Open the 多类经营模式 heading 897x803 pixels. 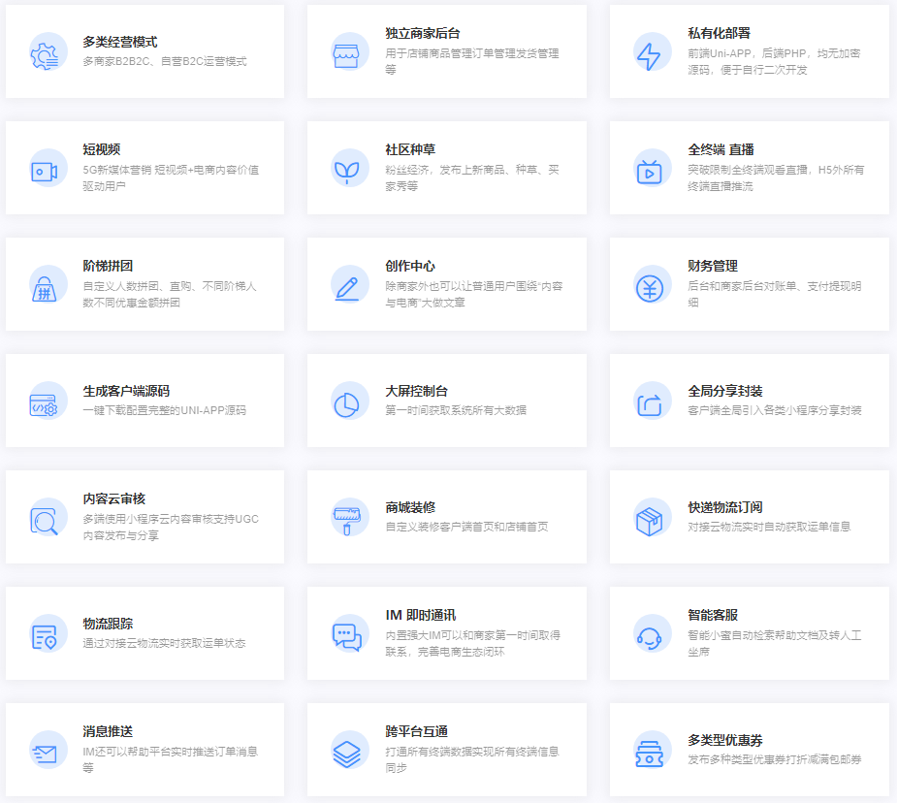[x=119, y=42]
